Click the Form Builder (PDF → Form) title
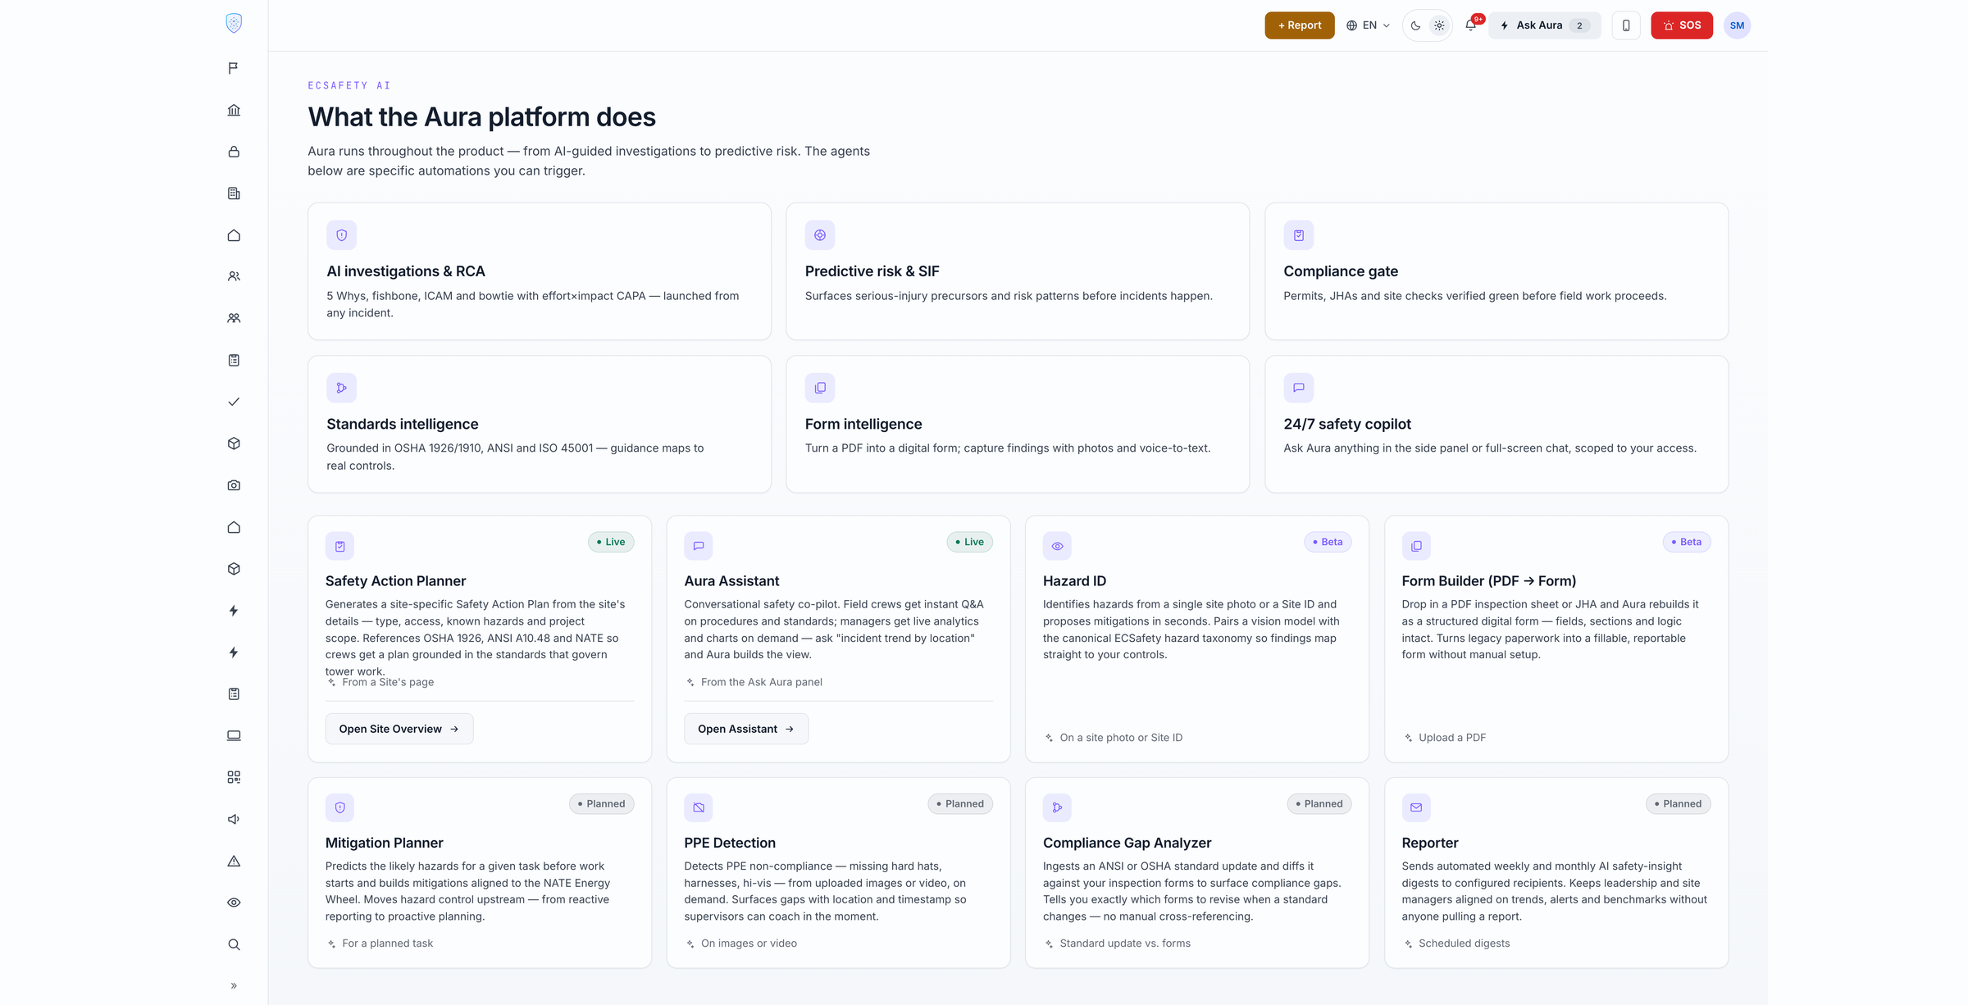 coord(1489,581)
